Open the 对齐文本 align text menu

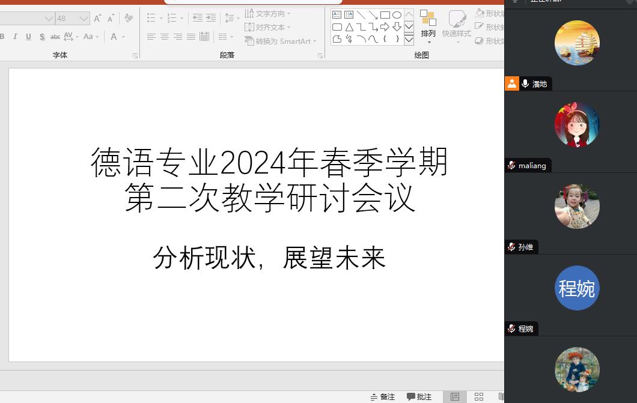point(267,28)
